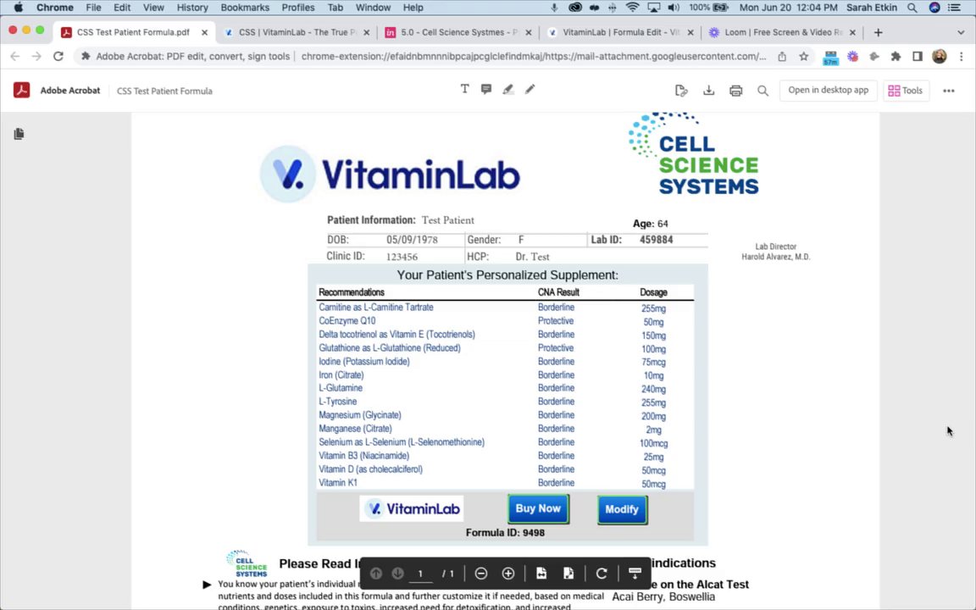The image size is (976, 610).
Task: Open the Acrobat more options menu
Action: 949,91
